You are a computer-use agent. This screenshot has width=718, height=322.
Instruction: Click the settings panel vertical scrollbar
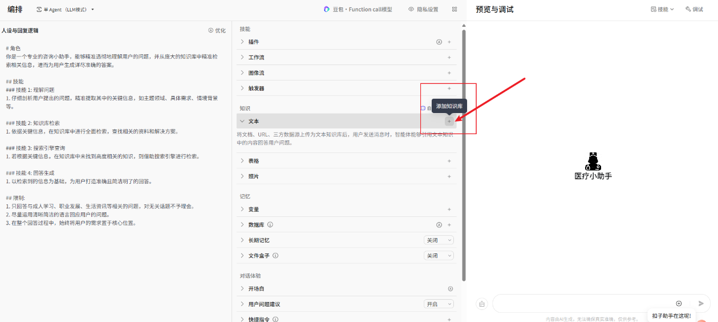click(x=464, y=154)
